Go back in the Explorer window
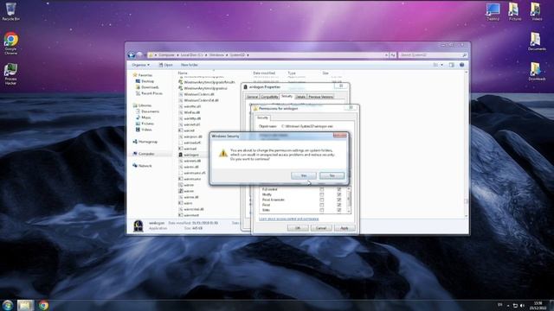554x311 pixels. (132, 55)
